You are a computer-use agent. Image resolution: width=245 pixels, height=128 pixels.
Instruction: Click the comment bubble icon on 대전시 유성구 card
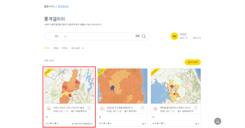(x=55, y=123)
